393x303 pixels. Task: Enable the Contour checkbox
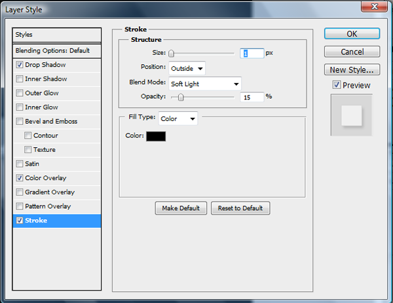(x=28, y=135)
